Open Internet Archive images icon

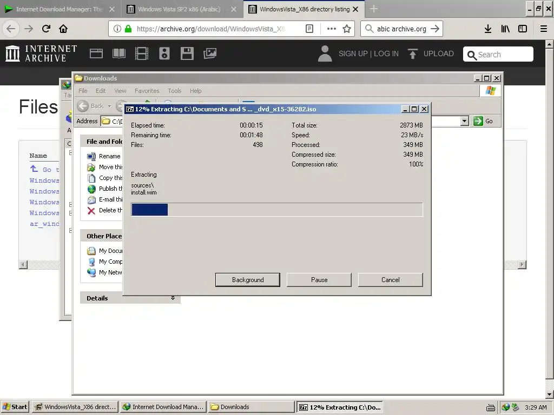210,53
